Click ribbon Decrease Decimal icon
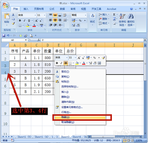 [x=78, y=25]
